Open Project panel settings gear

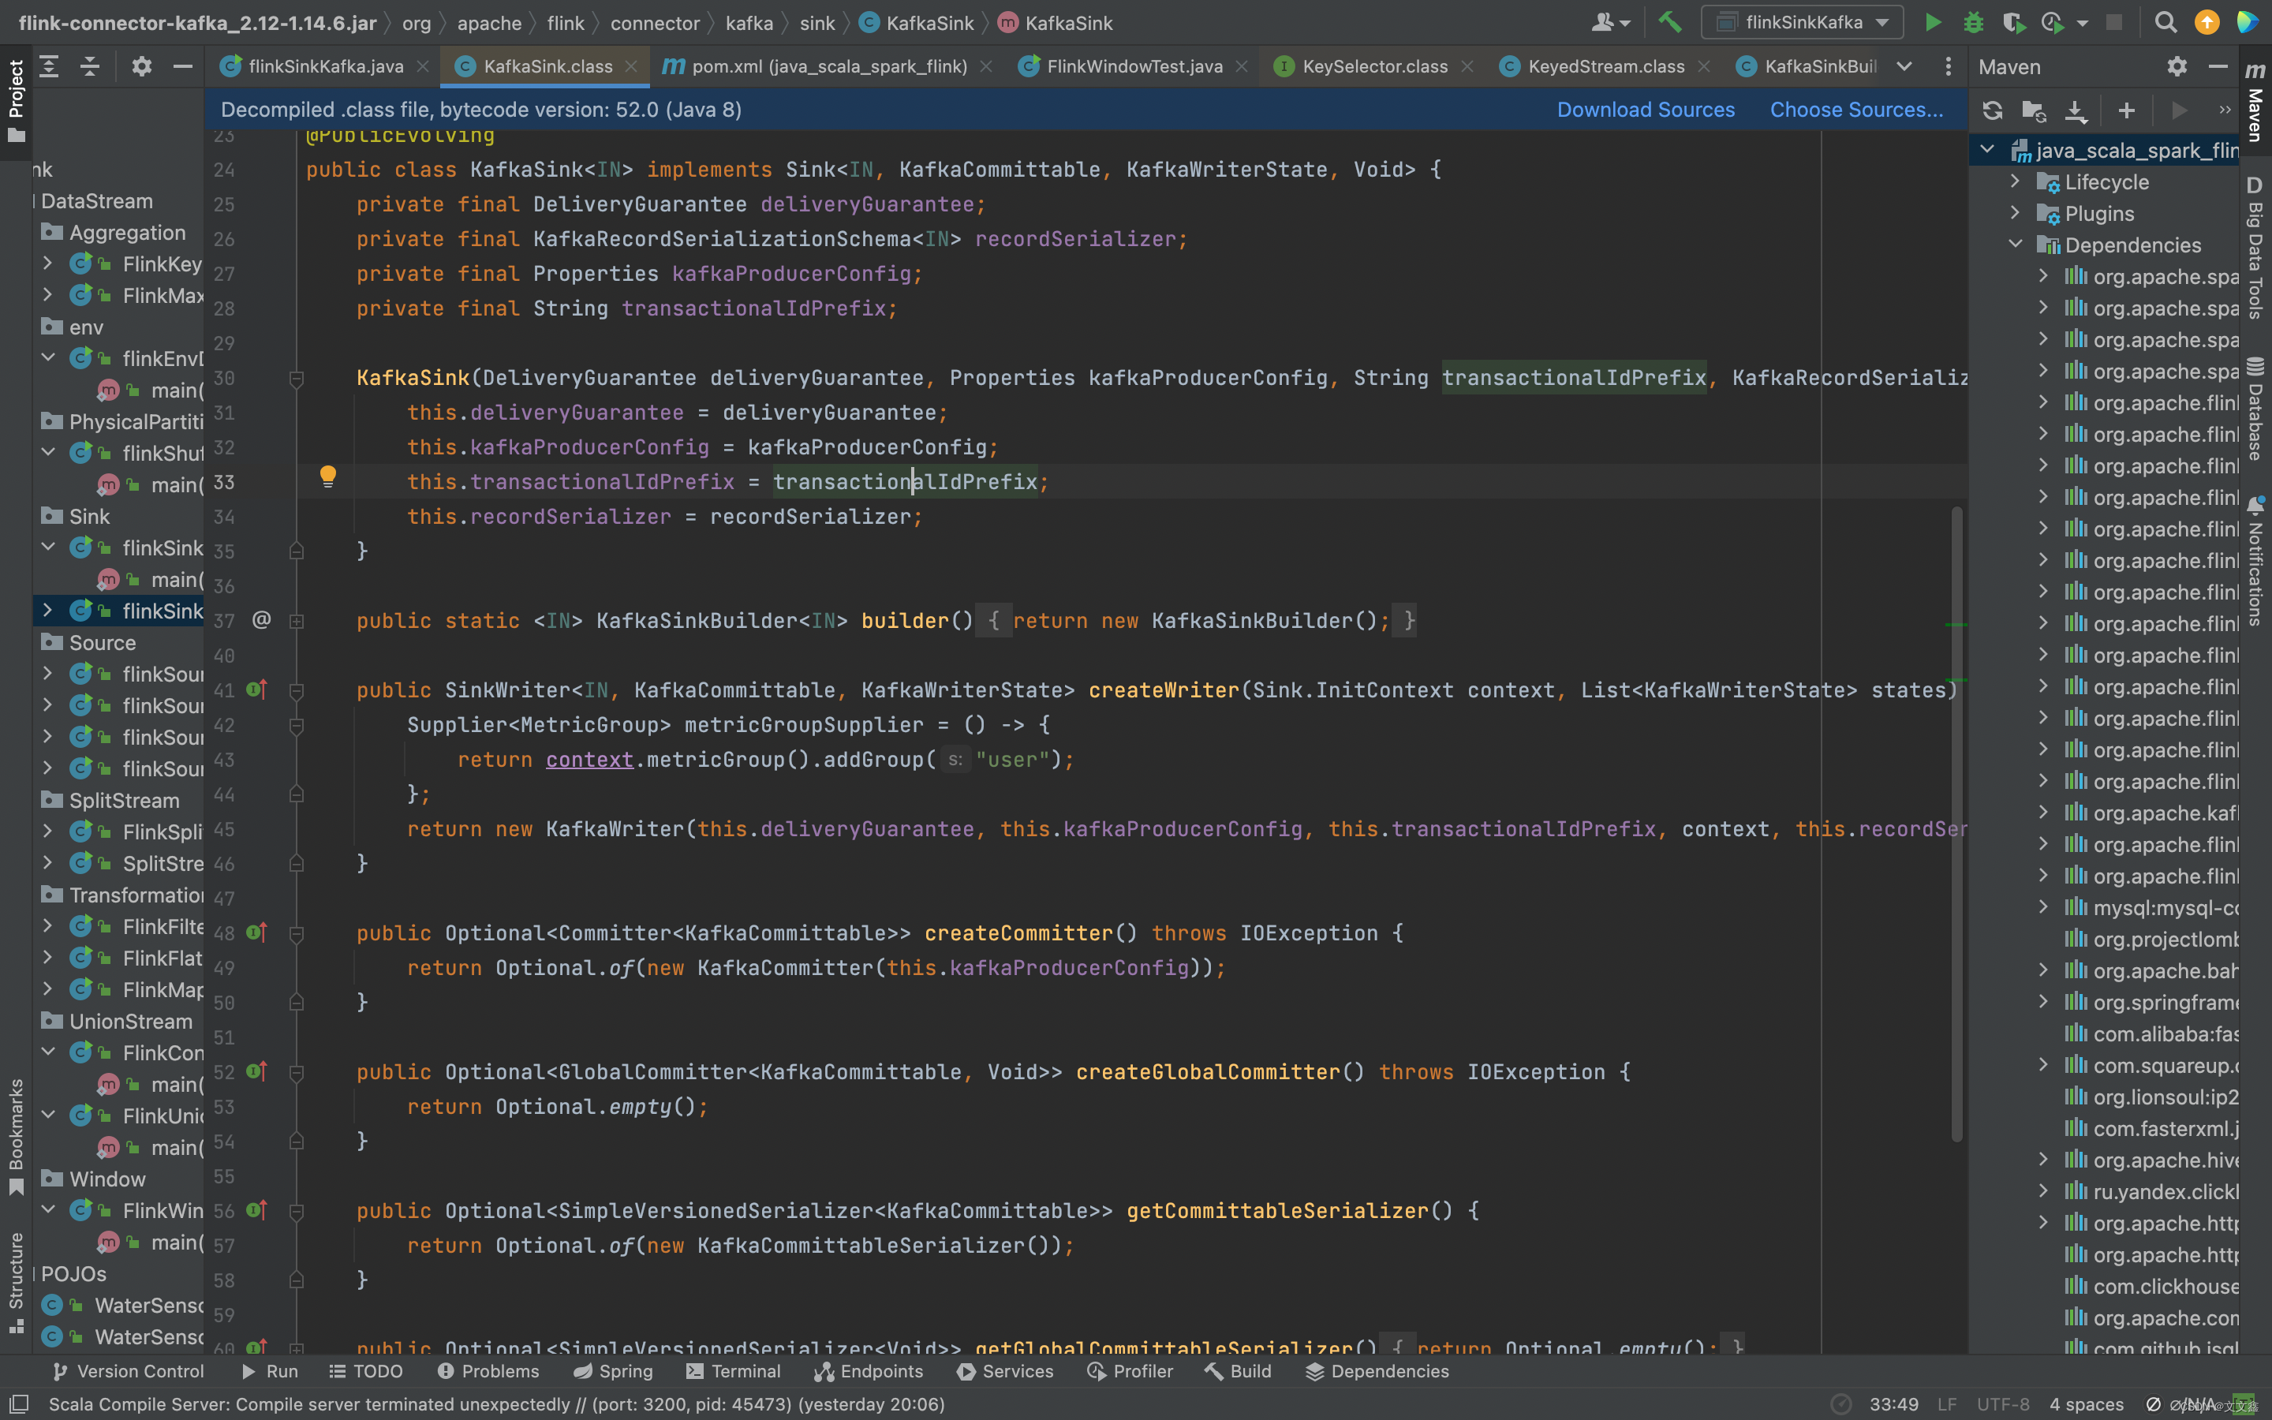[142, 67]
